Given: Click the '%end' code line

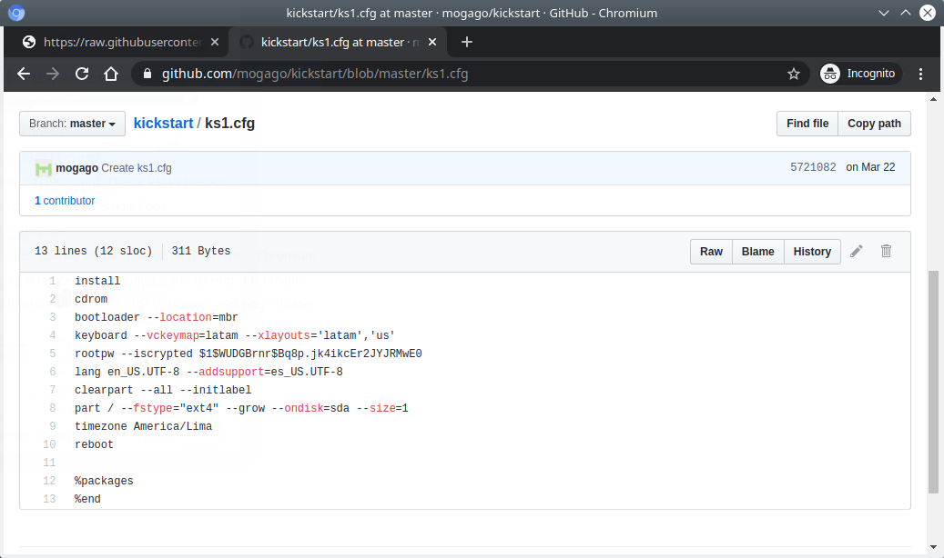Looking at the screenshot, I should tap(88, 498).
